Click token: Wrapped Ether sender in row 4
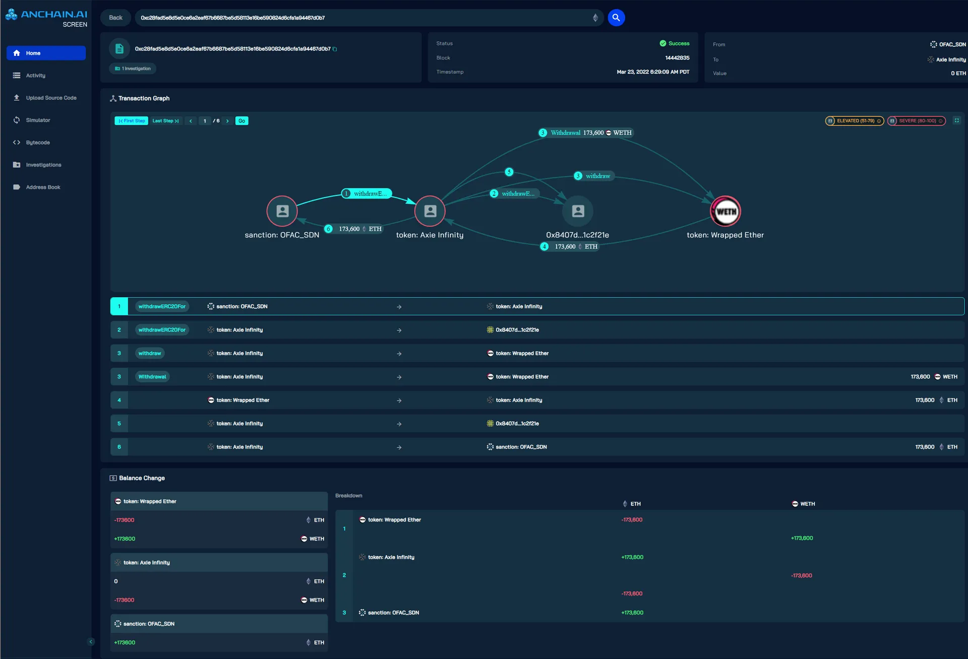This screenshot has height=659, width=968. click(x=243, y=400)
